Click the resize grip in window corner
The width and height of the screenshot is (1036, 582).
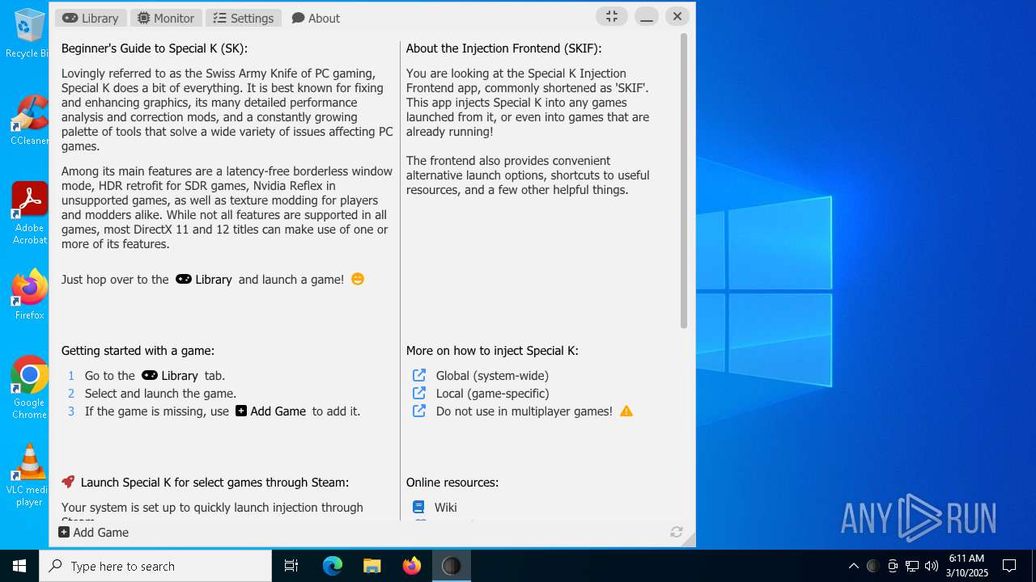coord(688,540)
